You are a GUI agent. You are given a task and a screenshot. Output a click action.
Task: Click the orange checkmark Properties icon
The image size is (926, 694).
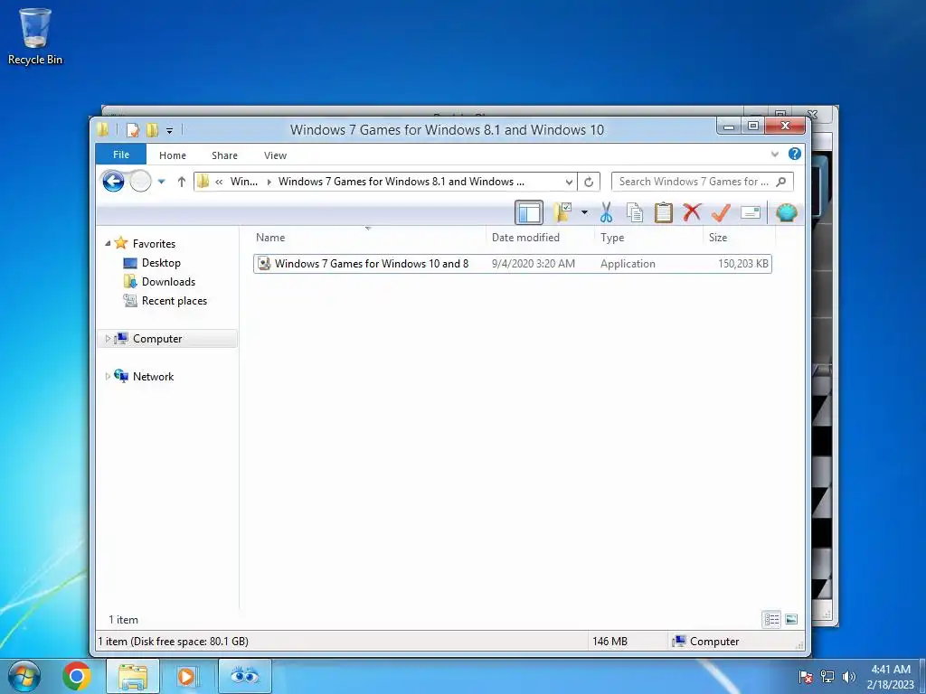[721, 212]
